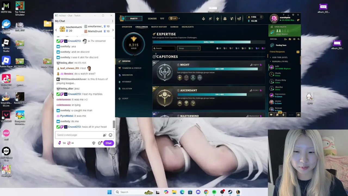Open Friend Requests in Social panel
This screenshot has width=348, height=196.
coord(284,52)
